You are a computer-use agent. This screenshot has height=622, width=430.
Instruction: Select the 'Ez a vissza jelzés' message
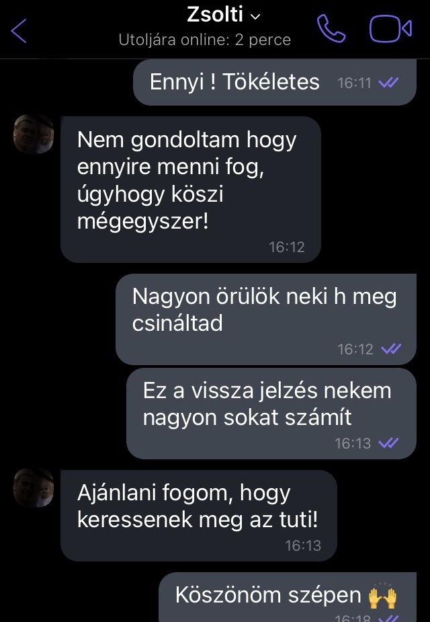271,414
